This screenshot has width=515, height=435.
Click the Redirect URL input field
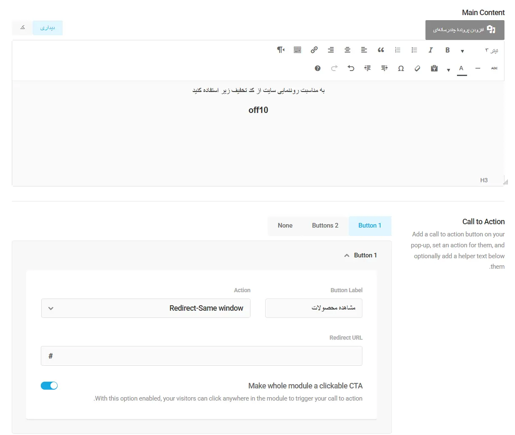click(201, 356)
